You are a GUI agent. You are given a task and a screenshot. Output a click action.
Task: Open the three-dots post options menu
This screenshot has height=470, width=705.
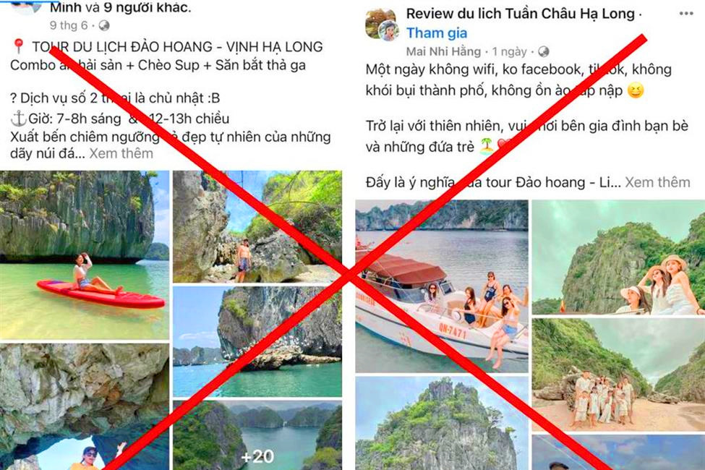[685, 14]
